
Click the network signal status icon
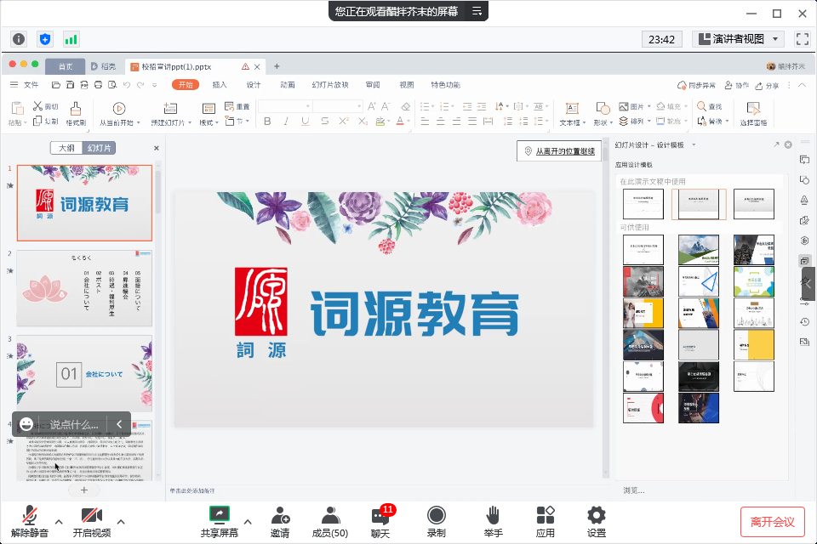click(71, 39)
